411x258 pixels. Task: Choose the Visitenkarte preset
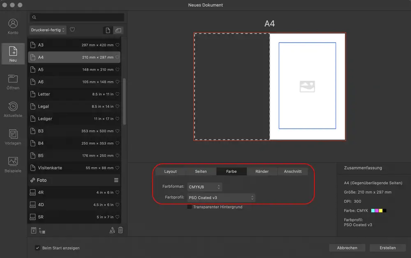[x=74, y=168]
